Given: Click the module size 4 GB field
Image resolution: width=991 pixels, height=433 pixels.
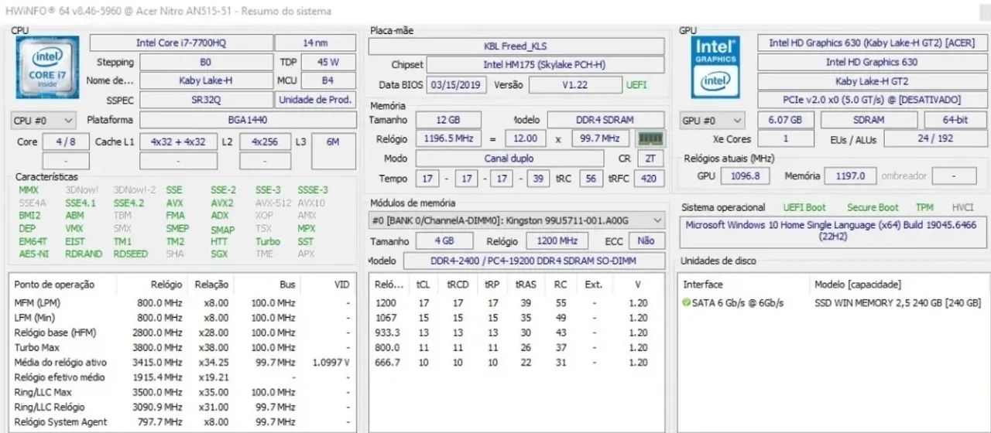Looking at the screenshot, I should 444,240.
